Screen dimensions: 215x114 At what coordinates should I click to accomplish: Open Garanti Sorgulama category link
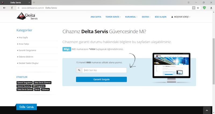tap(27, 50)
